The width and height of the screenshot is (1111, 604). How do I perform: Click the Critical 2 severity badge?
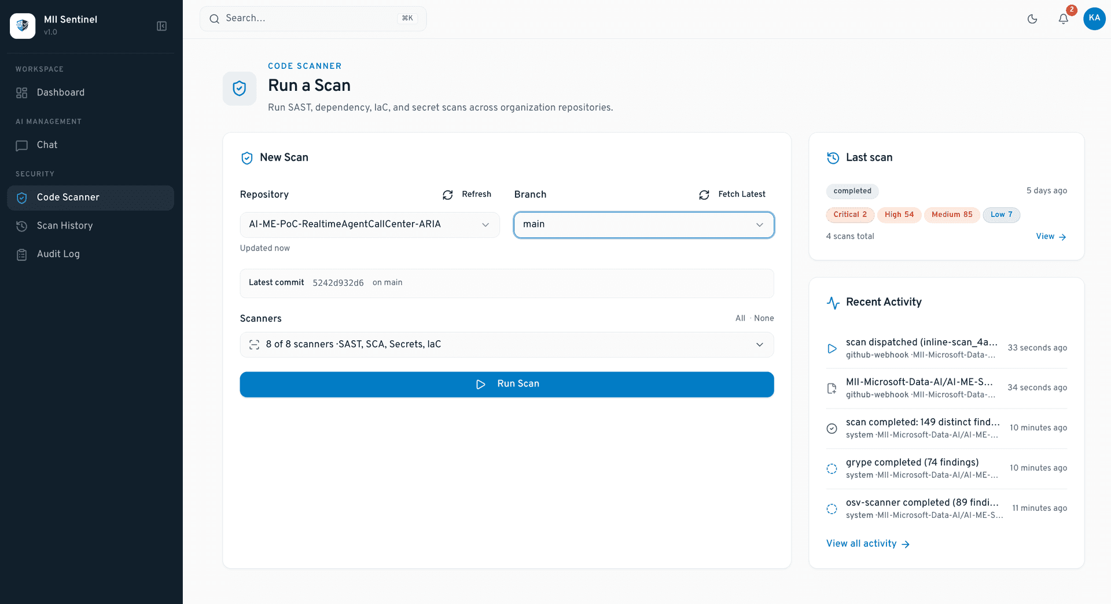[x=850, y=215]
